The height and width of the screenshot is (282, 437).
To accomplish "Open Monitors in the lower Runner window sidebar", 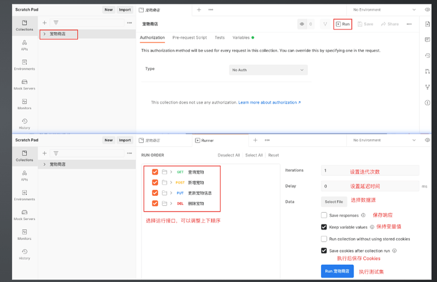I will (x=25, y=235).
